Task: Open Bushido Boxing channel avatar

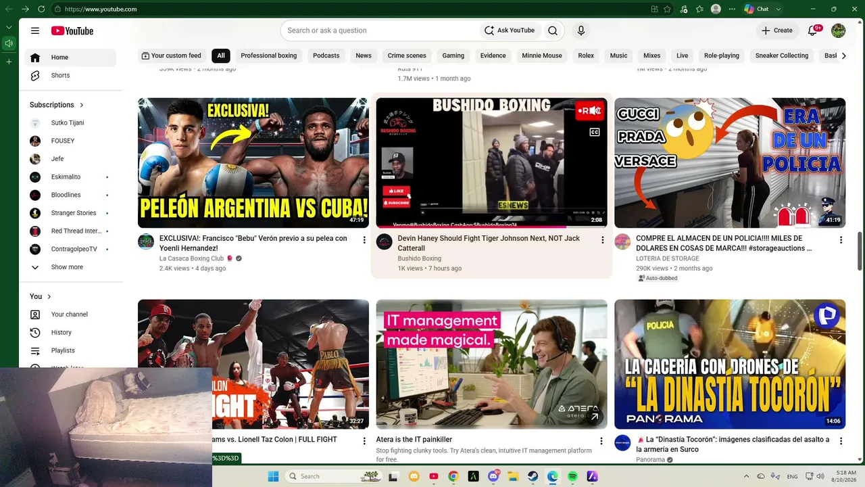Action: [x=385, y=241]
